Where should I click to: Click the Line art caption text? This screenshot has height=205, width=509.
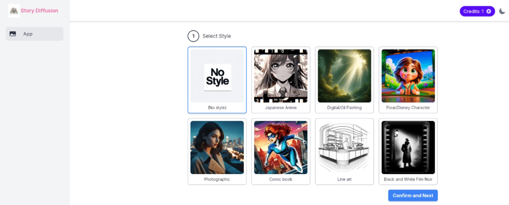[345, 180]
